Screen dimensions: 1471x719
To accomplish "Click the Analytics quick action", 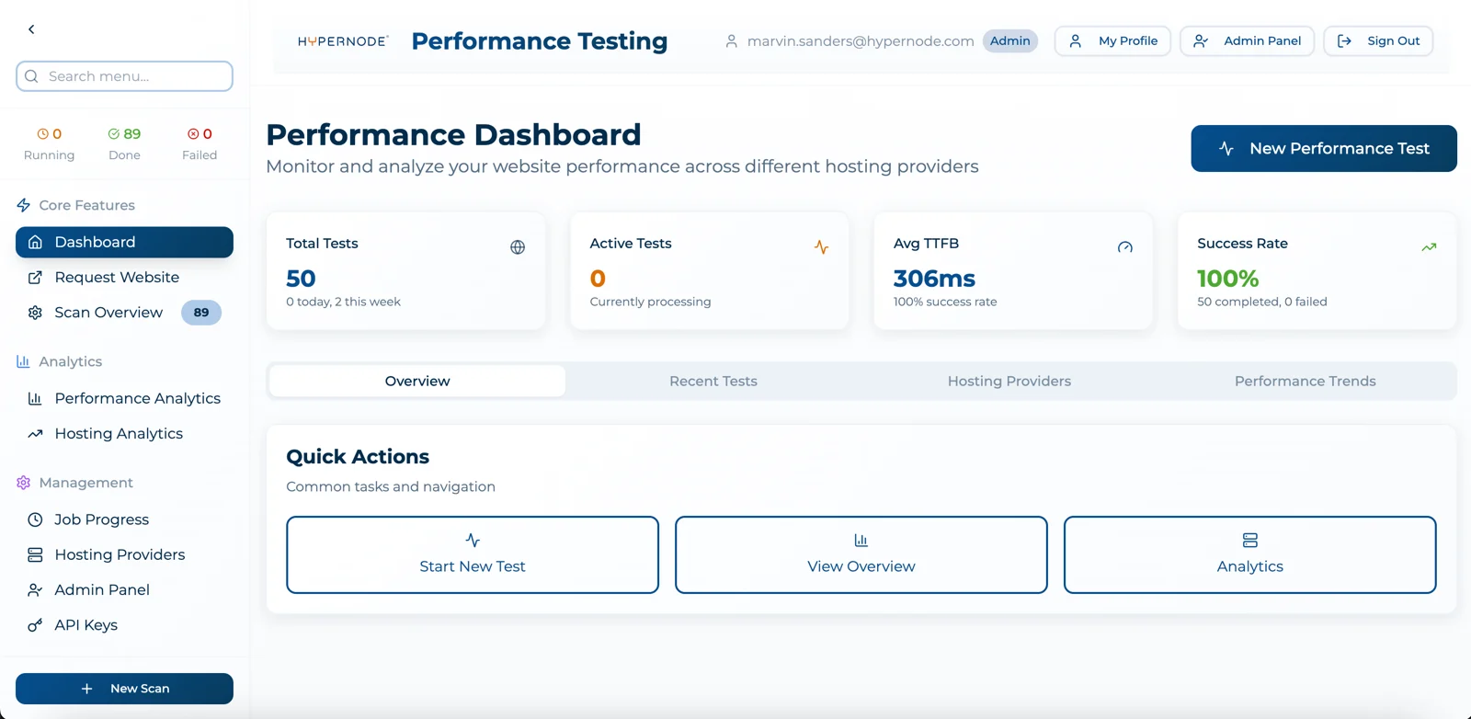I will click(1250, 554).
